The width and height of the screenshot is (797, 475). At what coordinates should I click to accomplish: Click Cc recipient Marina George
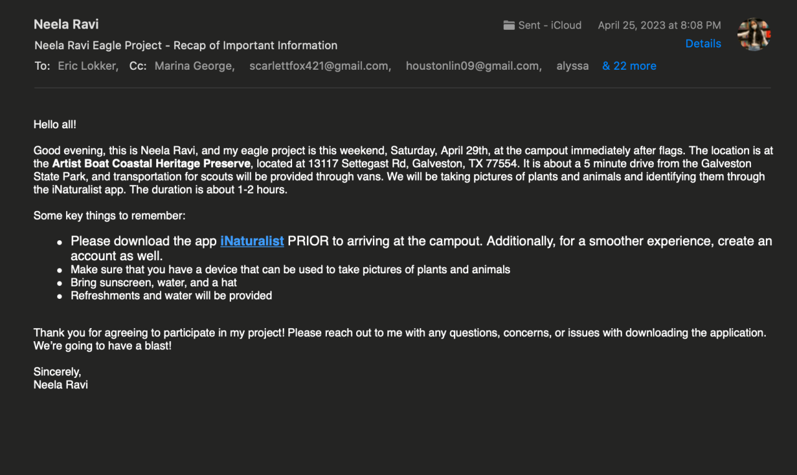tap(194, 66)
